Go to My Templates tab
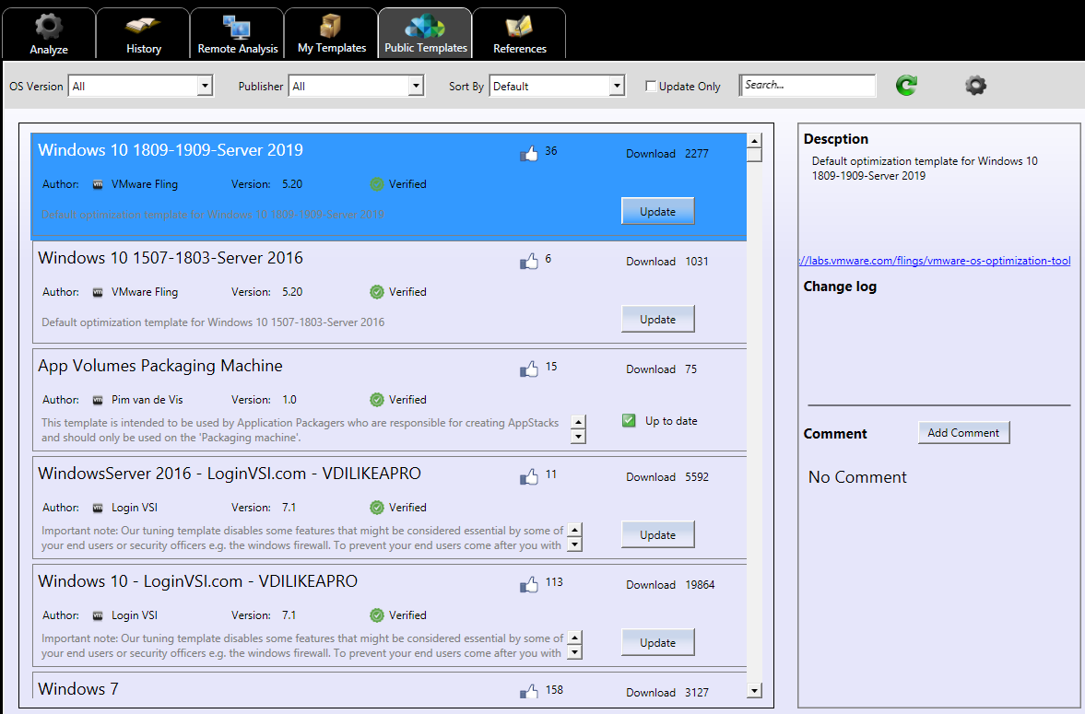The height and width of the screenshot is (714, 1085). [332, 33]
